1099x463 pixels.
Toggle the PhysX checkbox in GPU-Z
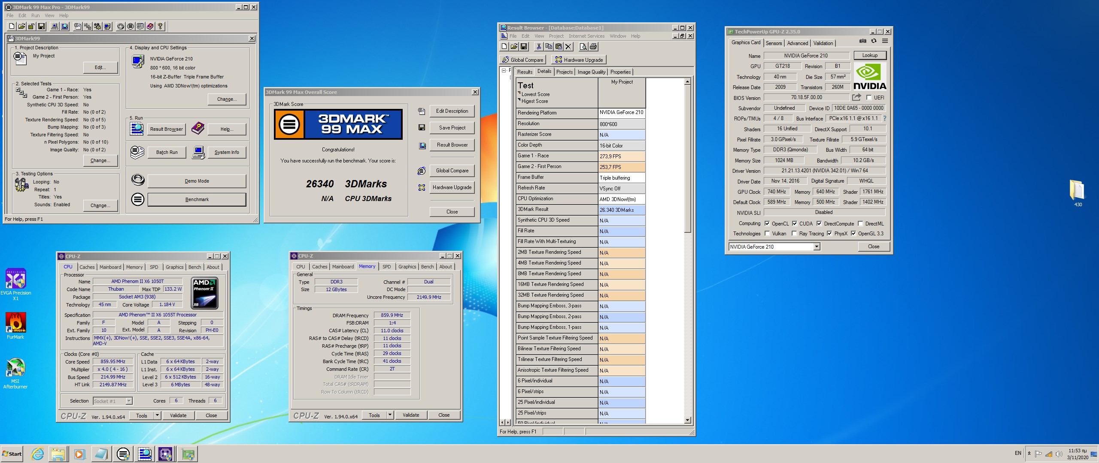[829, 234]
